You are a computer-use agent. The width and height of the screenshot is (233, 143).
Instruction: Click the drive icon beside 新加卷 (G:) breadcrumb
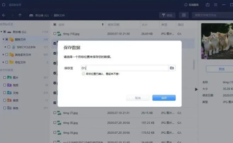click(31, 15)
